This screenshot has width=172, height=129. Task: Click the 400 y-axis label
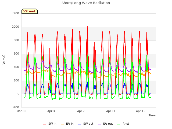[16, 67]
